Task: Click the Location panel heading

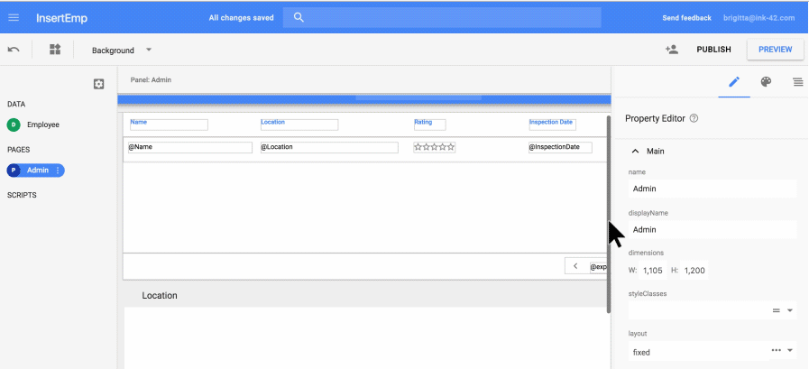Action: [x=160, y=296]
